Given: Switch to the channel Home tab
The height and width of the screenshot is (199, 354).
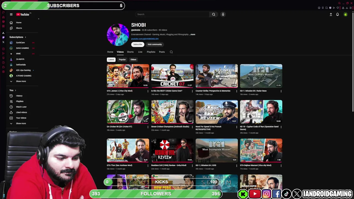Looking at the screenshot, I should click(x=110, y=52).
